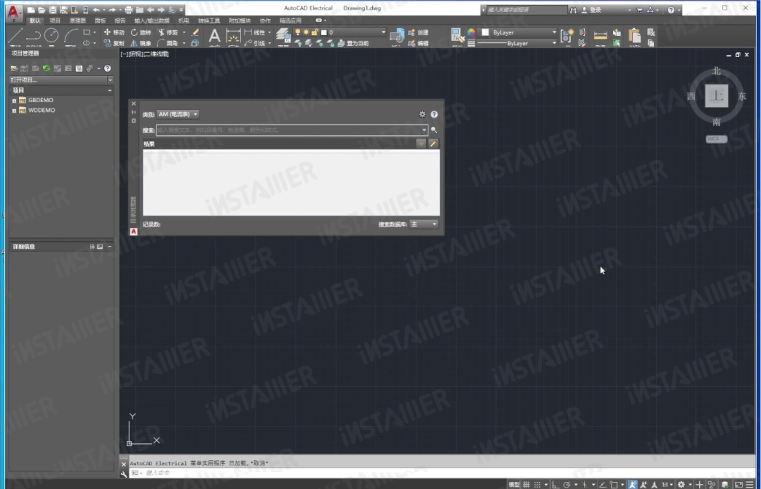Open the 搜索数据库 主 dropdown
This screenshot has width=761, height=489.
coord(423,224)
